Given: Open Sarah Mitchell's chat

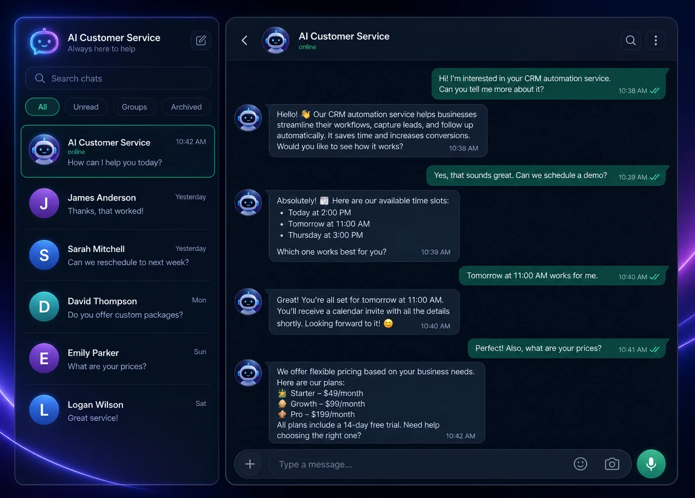Looking at the screenshot, I should coord(118,255).
